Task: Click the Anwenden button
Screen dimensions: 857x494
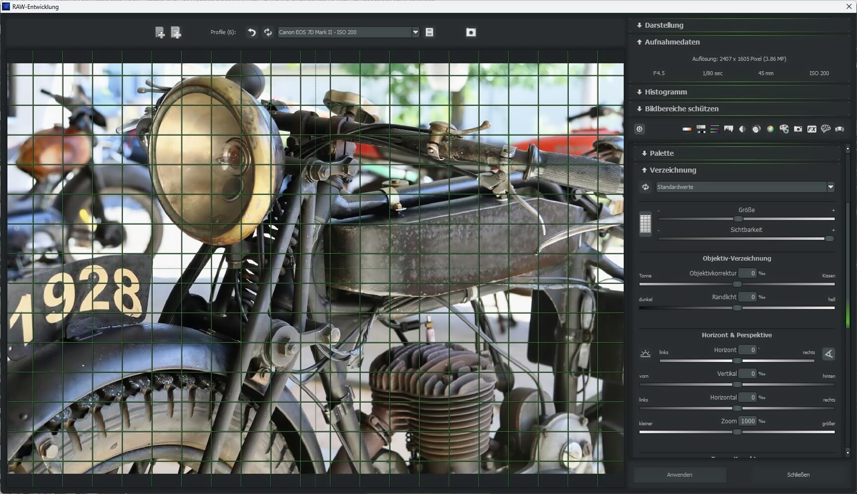Action: point(680,475)
